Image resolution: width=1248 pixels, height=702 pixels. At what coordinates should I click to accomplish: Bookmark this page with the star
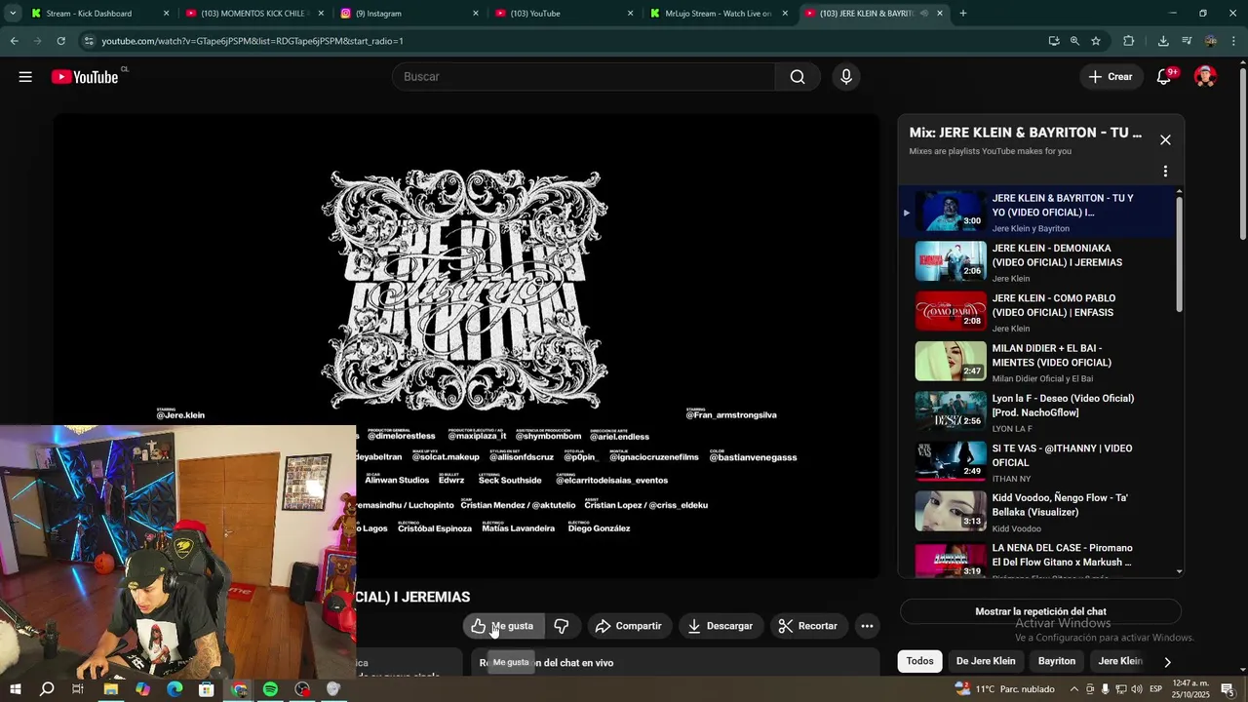pos(1096,41)
